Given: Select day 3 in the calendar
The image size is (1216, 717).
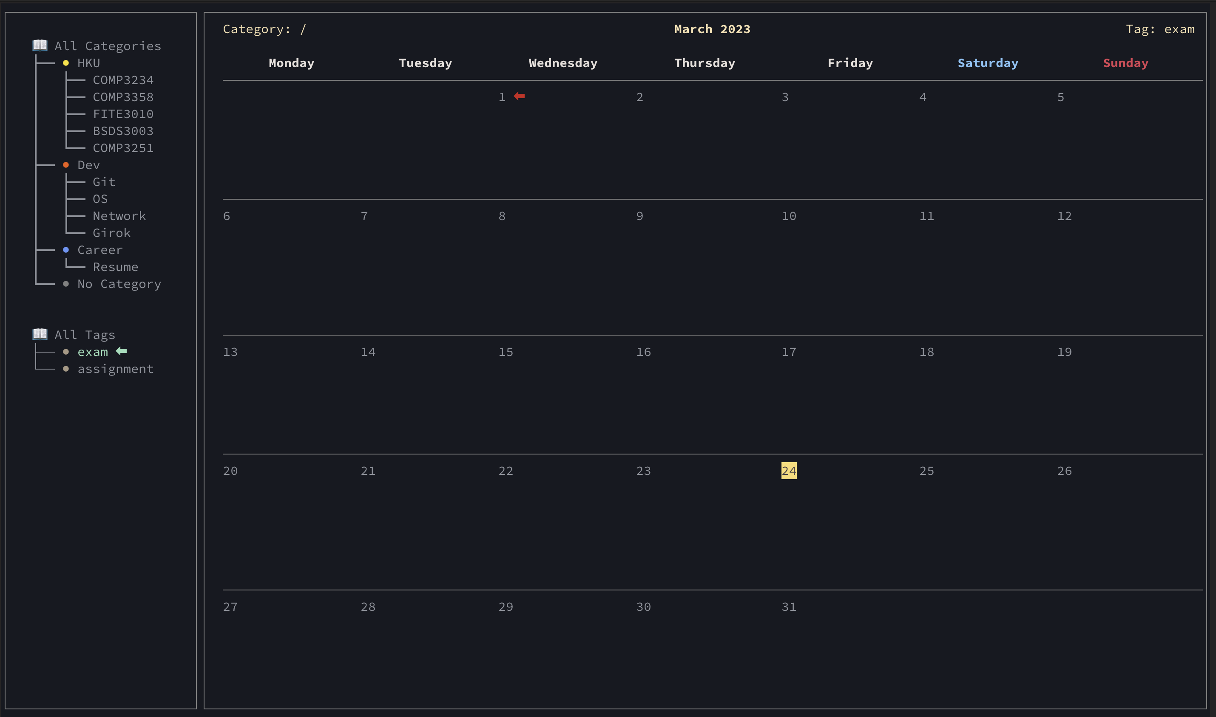Looking at the screenshot, I should (x=785, y=97).
